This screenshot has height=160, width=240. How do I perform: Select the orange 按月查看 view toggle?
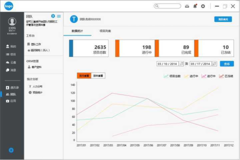[x=84, y=76]
